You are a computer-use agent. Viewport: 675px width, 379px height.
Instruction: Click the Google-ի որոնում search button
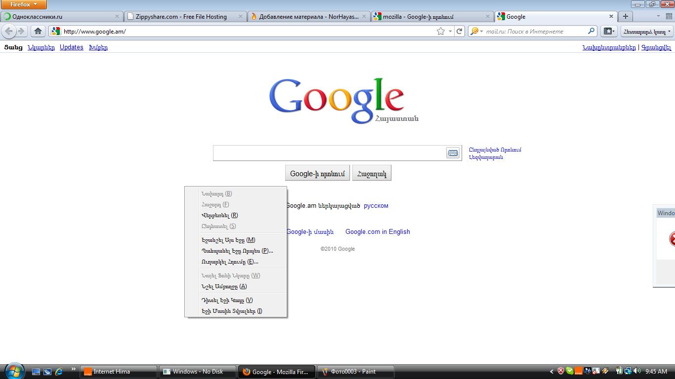(317, 173)
